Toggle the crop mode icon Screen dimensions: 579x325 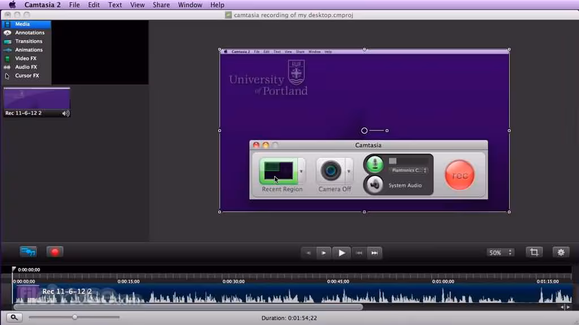[x=534, y=252]
